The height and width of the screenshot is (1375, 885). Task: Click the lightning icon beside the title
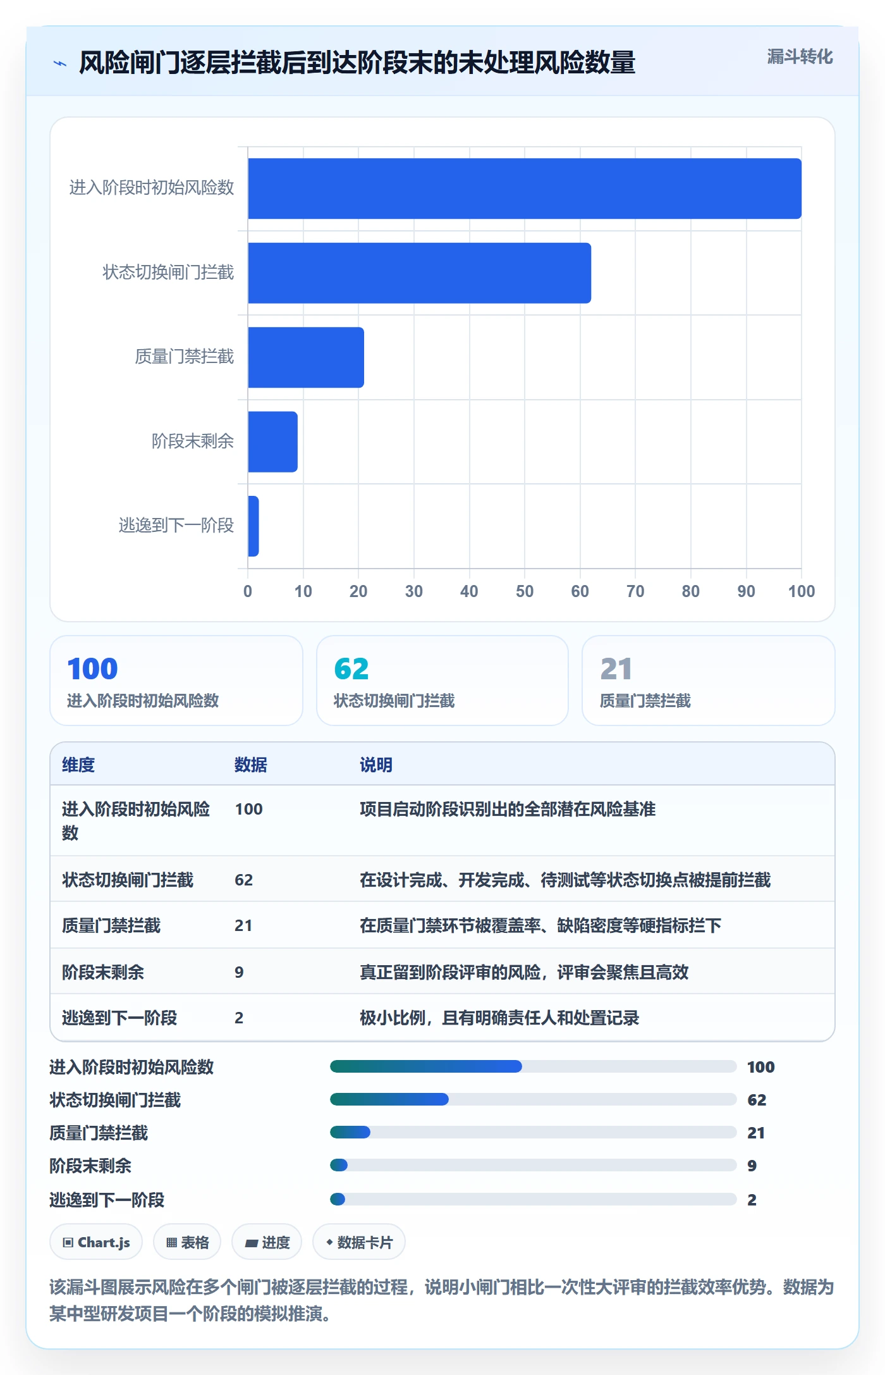tap(60, 63)
